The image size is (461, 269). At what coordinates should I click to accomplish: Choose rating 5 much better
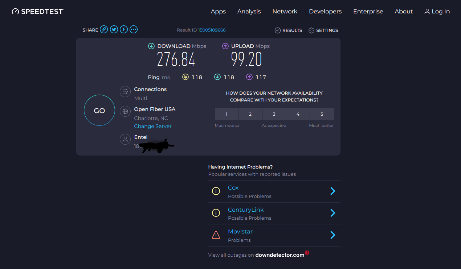point(322,114)
